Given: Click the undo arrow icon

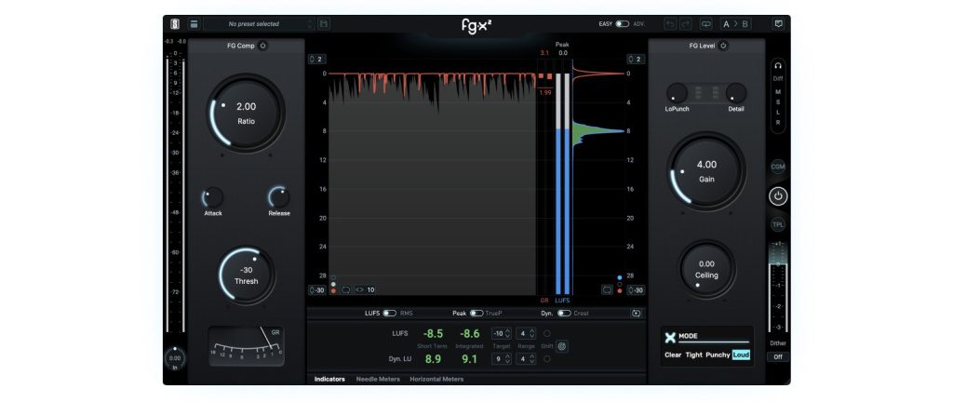Looking at the screenshot, I should point(669,24).
